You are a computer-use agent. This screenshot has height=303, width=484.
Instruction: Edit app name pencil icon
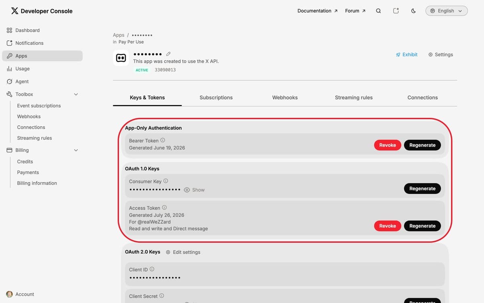pos(169,54)
